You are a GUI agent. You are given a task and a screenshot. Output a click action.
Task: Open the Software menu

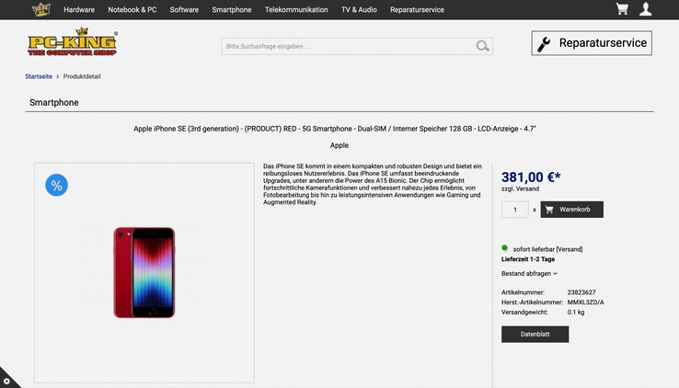pyautogui.click(x=184, y=9)
